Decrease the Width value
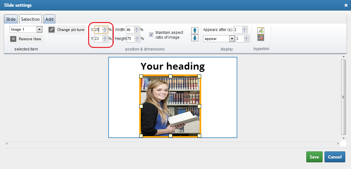Viewport: 351px width, 169px height. pos(137,31)
